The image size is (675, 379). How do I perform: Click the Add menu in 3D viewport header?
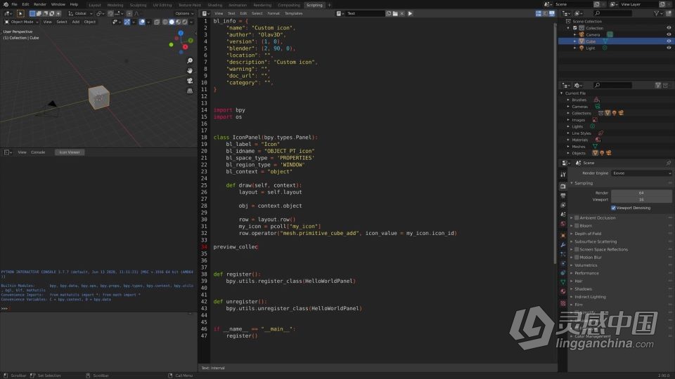tap(76, 22)
